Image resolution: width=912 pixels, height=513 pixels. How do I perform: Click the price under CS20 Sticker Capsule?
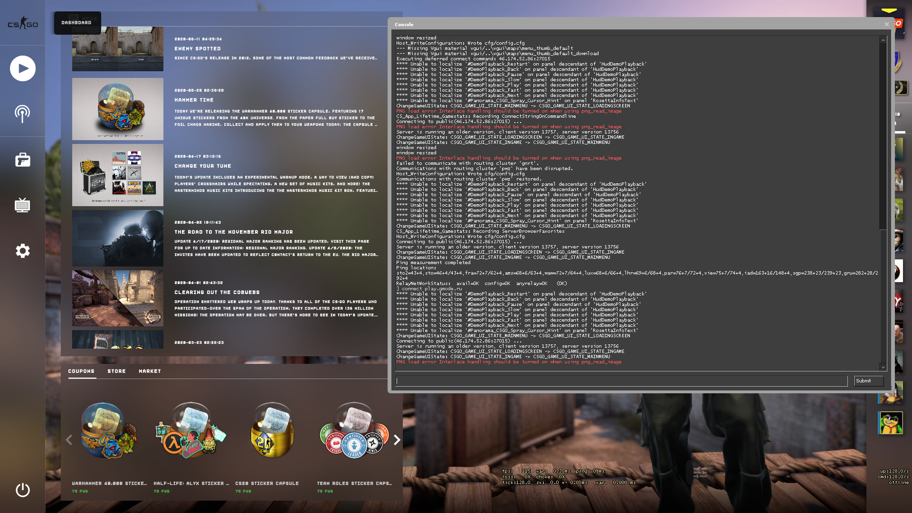tap(243, 491)
